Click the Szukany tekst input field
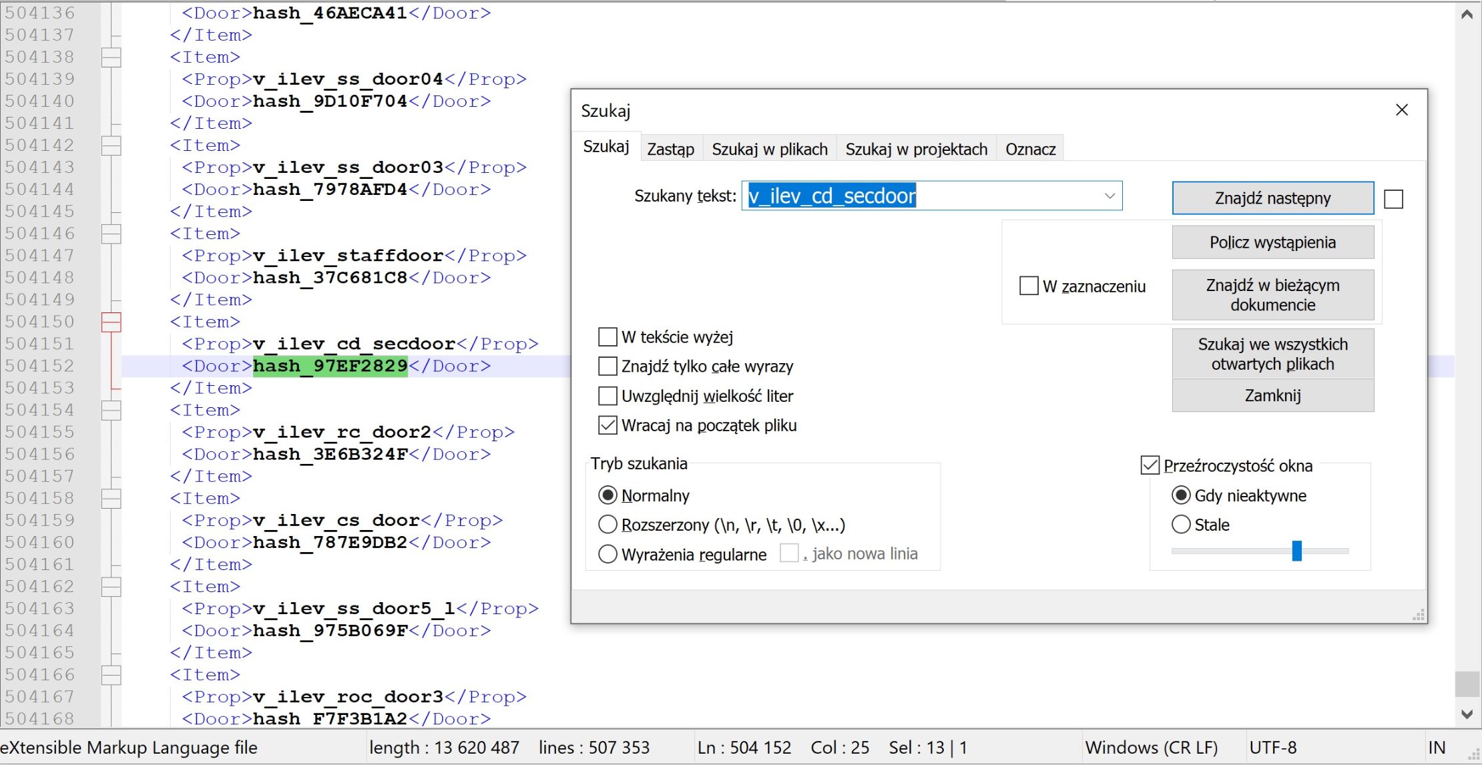Viewport: 1482px width, 765px height. [921, 196]
